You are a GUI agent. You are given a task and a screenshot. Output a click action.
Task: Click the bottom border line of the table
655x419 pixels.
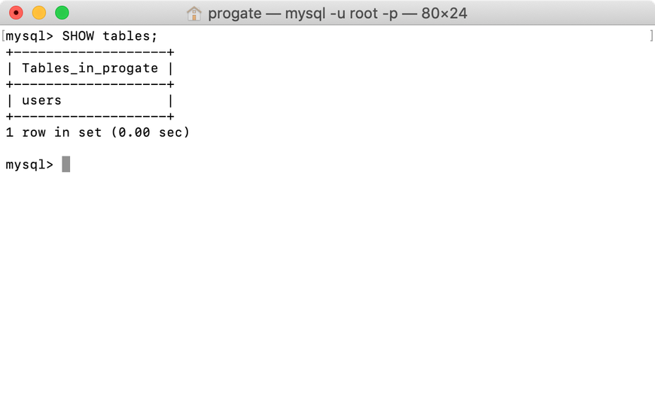click(x=90, y=117)
